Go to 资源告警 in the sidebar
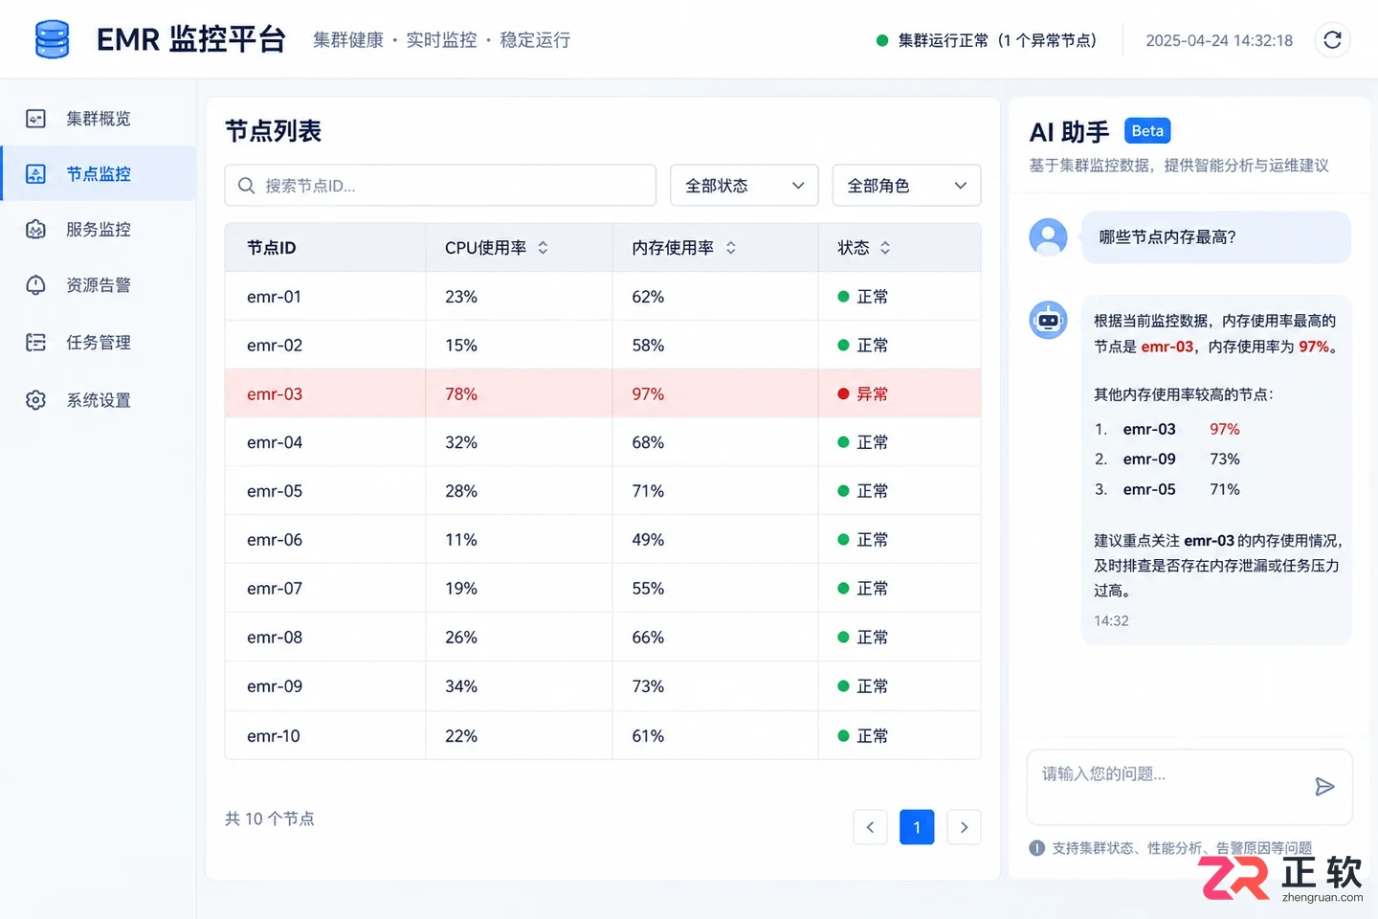 point(98,285)
